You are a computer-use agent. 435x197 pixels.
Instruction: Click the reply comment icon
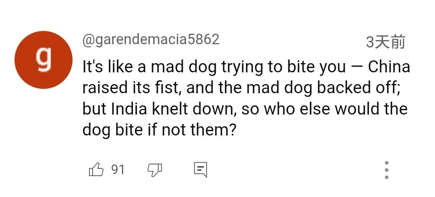[200, 170]
